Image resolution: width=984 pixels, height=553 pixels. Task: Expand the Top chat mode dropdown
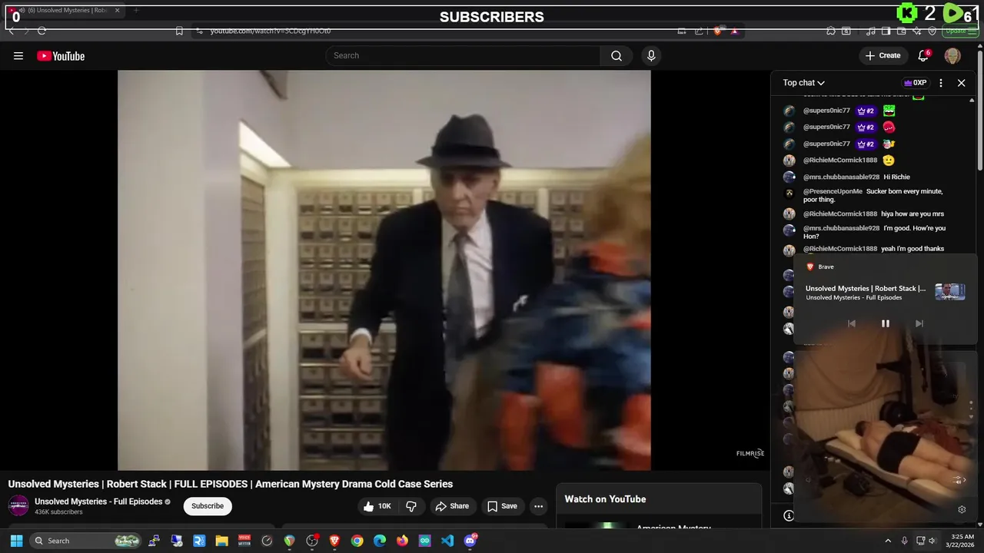tap(804, 83)
